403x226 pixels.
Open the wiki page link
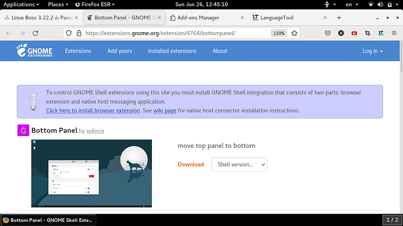pos(165,110)
